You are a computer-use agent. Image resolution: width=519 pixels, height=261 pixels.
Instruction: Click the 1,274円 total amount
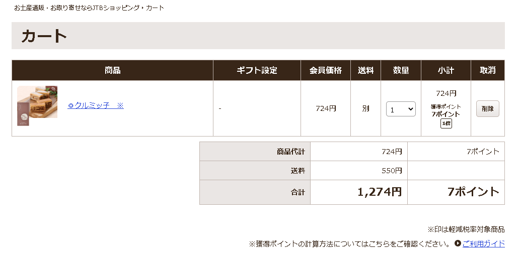coord(379,192)
